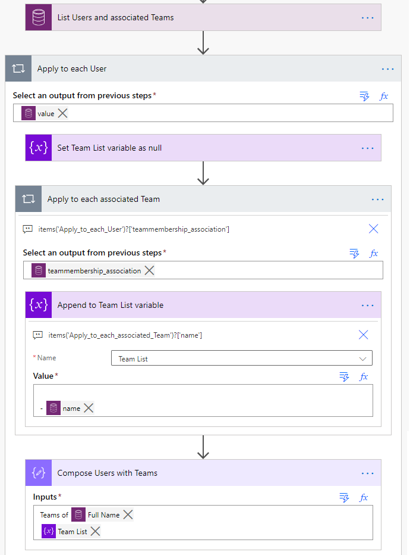Remove the Full Name token from Inputs
This screenshot has height=555, width=410.
tap(128, 515)
